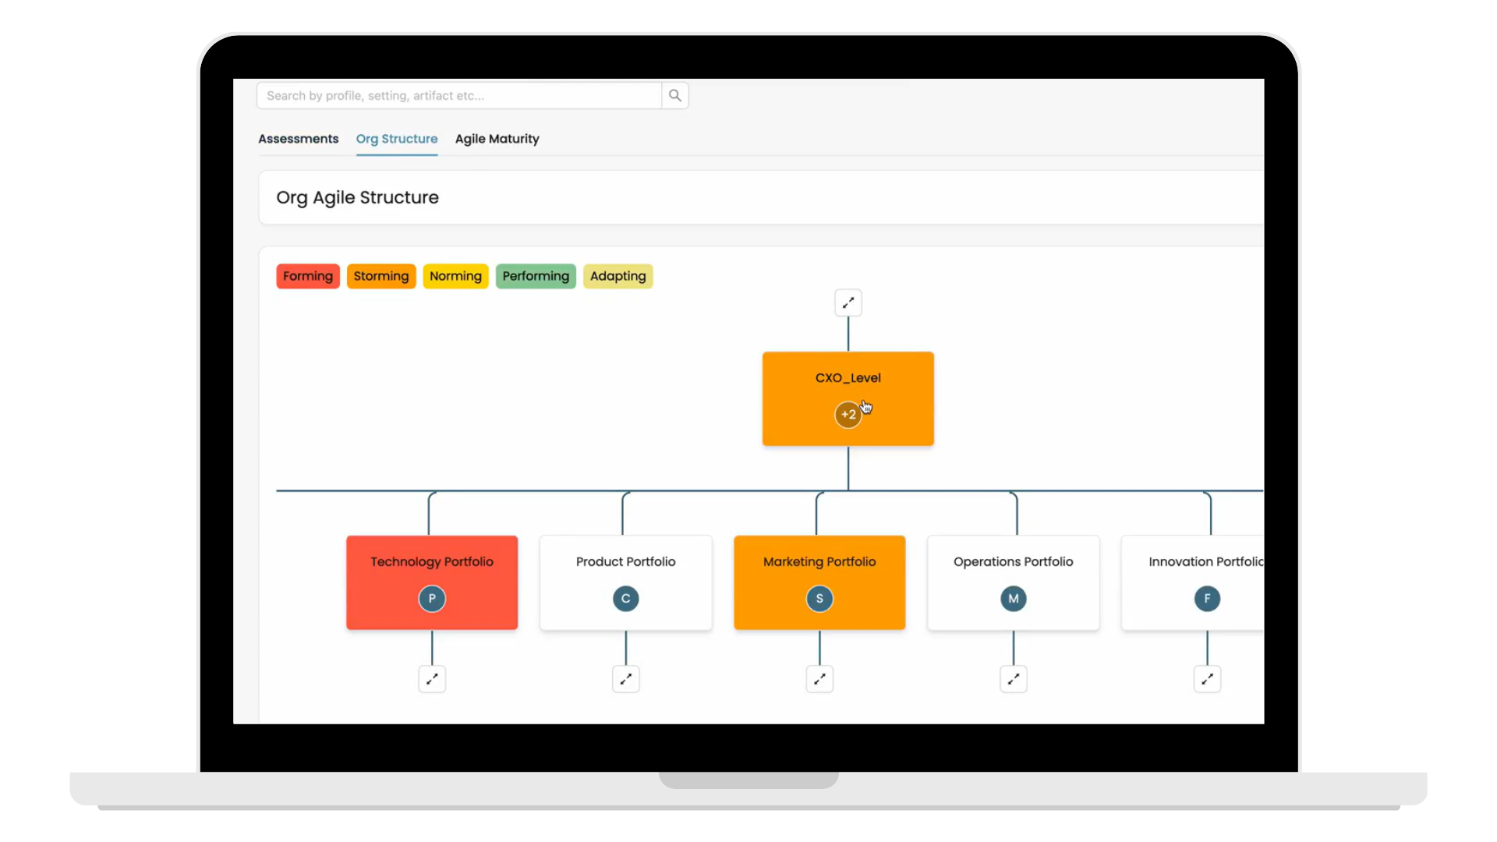Open the Agile Maturity tab
Screen dimensions: 1497x842
pyautogui.click(x=497, y=139)
